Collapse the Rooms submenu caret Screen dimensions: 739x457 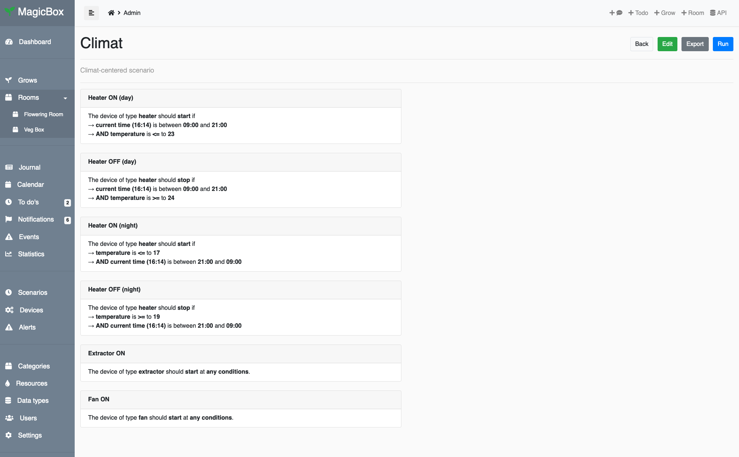(65, 98)
